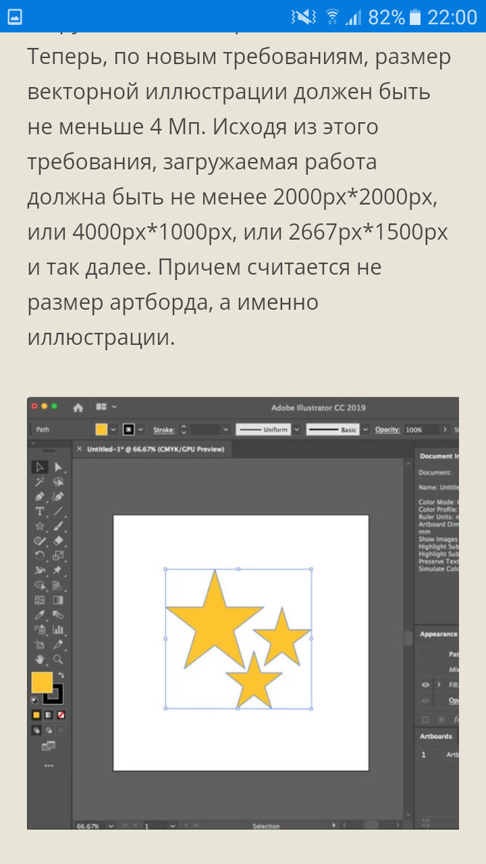Select the Symbol Sprayer tool
This screenshot has width=486, height=864.
pyautogui.click(x=39, y=629)
